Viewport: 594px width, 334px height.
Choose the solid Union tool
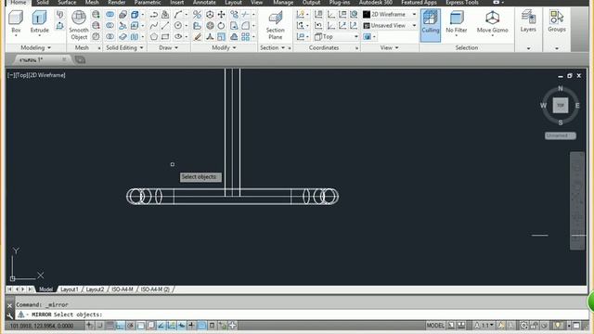[110, 15]
